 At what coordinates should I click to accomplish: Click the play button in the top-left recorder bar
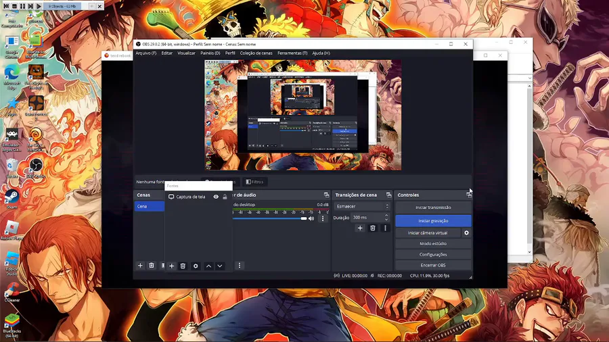[39, 6]
